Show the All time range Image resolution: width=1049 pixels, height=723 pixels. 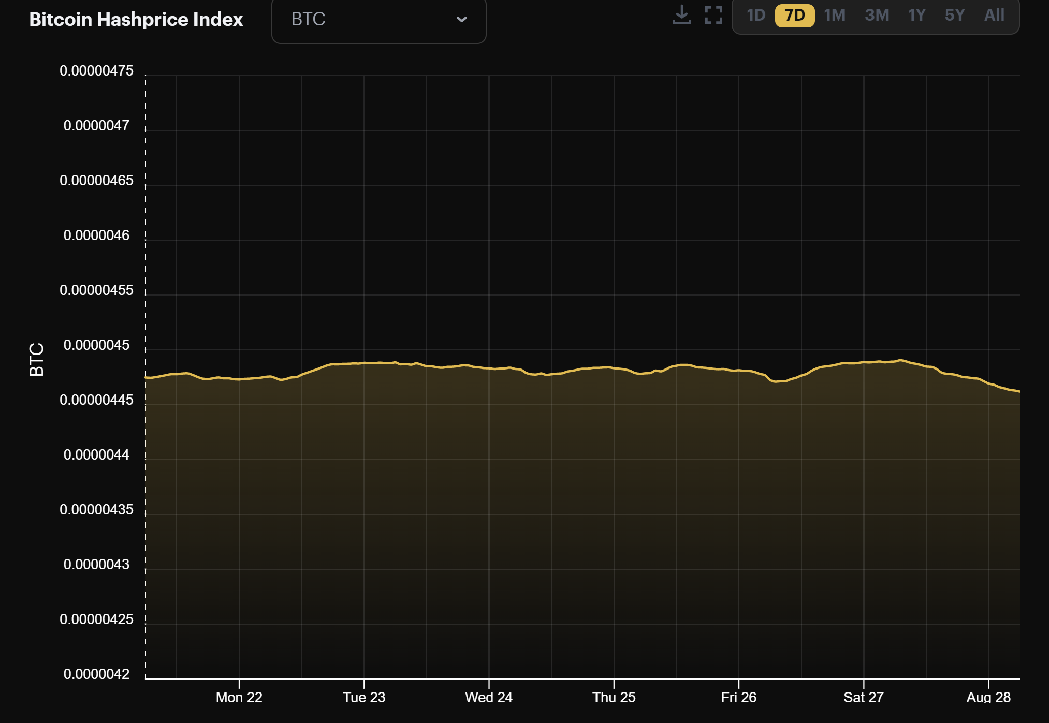(995, 15)
